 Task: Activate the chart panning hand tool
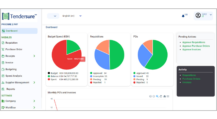161,96
